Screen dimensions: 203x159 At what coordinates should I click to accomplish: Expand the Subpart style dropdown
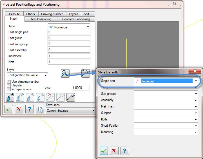[196, 113]
